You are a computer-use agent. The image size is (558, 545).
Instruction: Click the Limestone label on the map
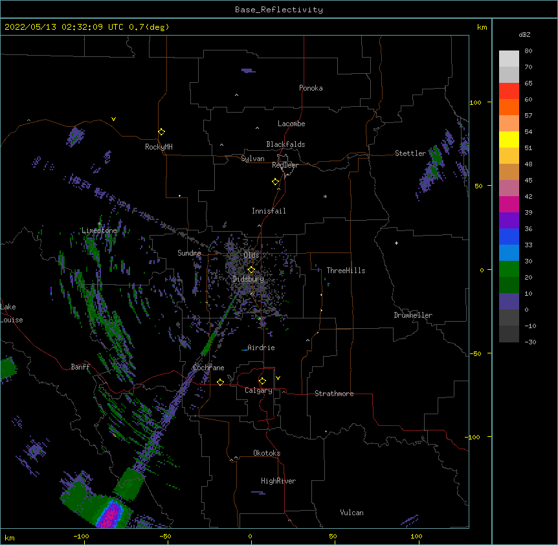tap(99, 230)
